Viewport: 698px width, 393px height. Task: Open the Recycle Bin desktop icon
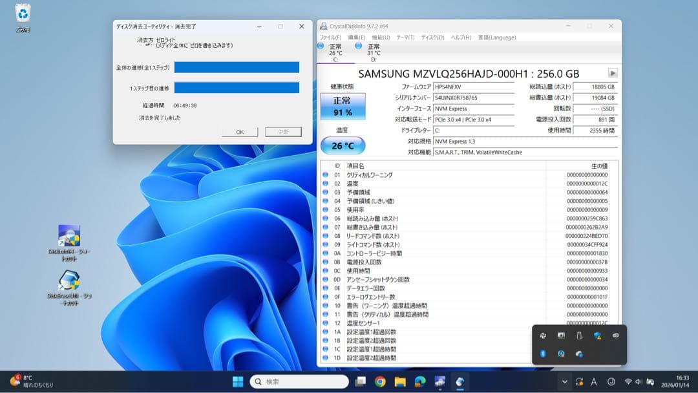pyautogui.click(x=23, y=18)
